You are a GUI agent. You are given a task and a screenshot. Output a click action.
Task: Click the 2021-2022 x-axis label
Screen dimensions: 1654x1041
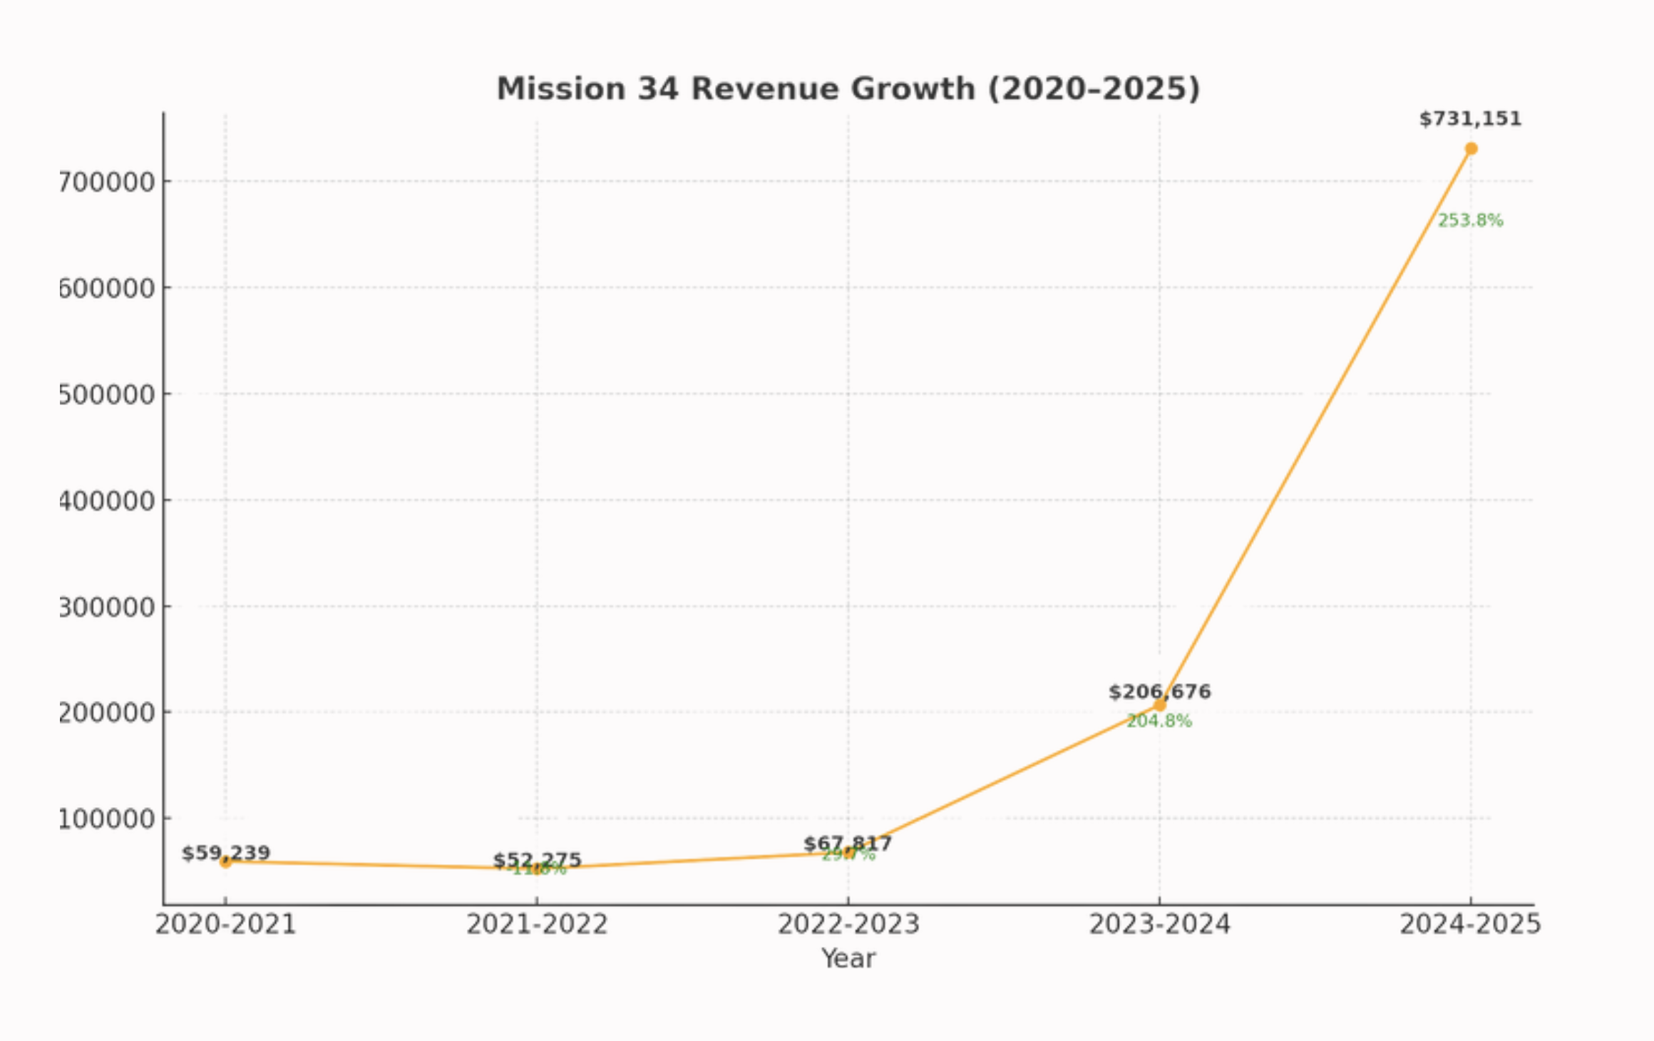(x=537, y=925)
